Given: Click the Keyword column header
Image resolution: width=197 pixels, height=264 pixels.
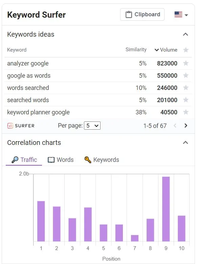Looking at the screenshot, I should [17, 50].
